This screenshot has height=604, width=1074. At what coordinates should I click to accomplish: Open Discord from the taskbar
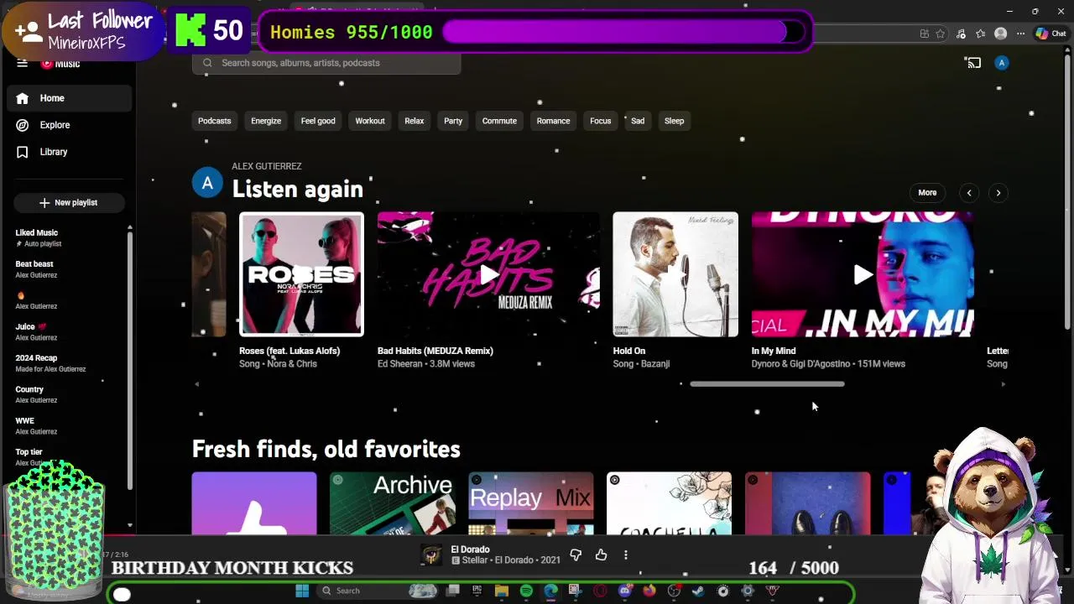[624, 591]
